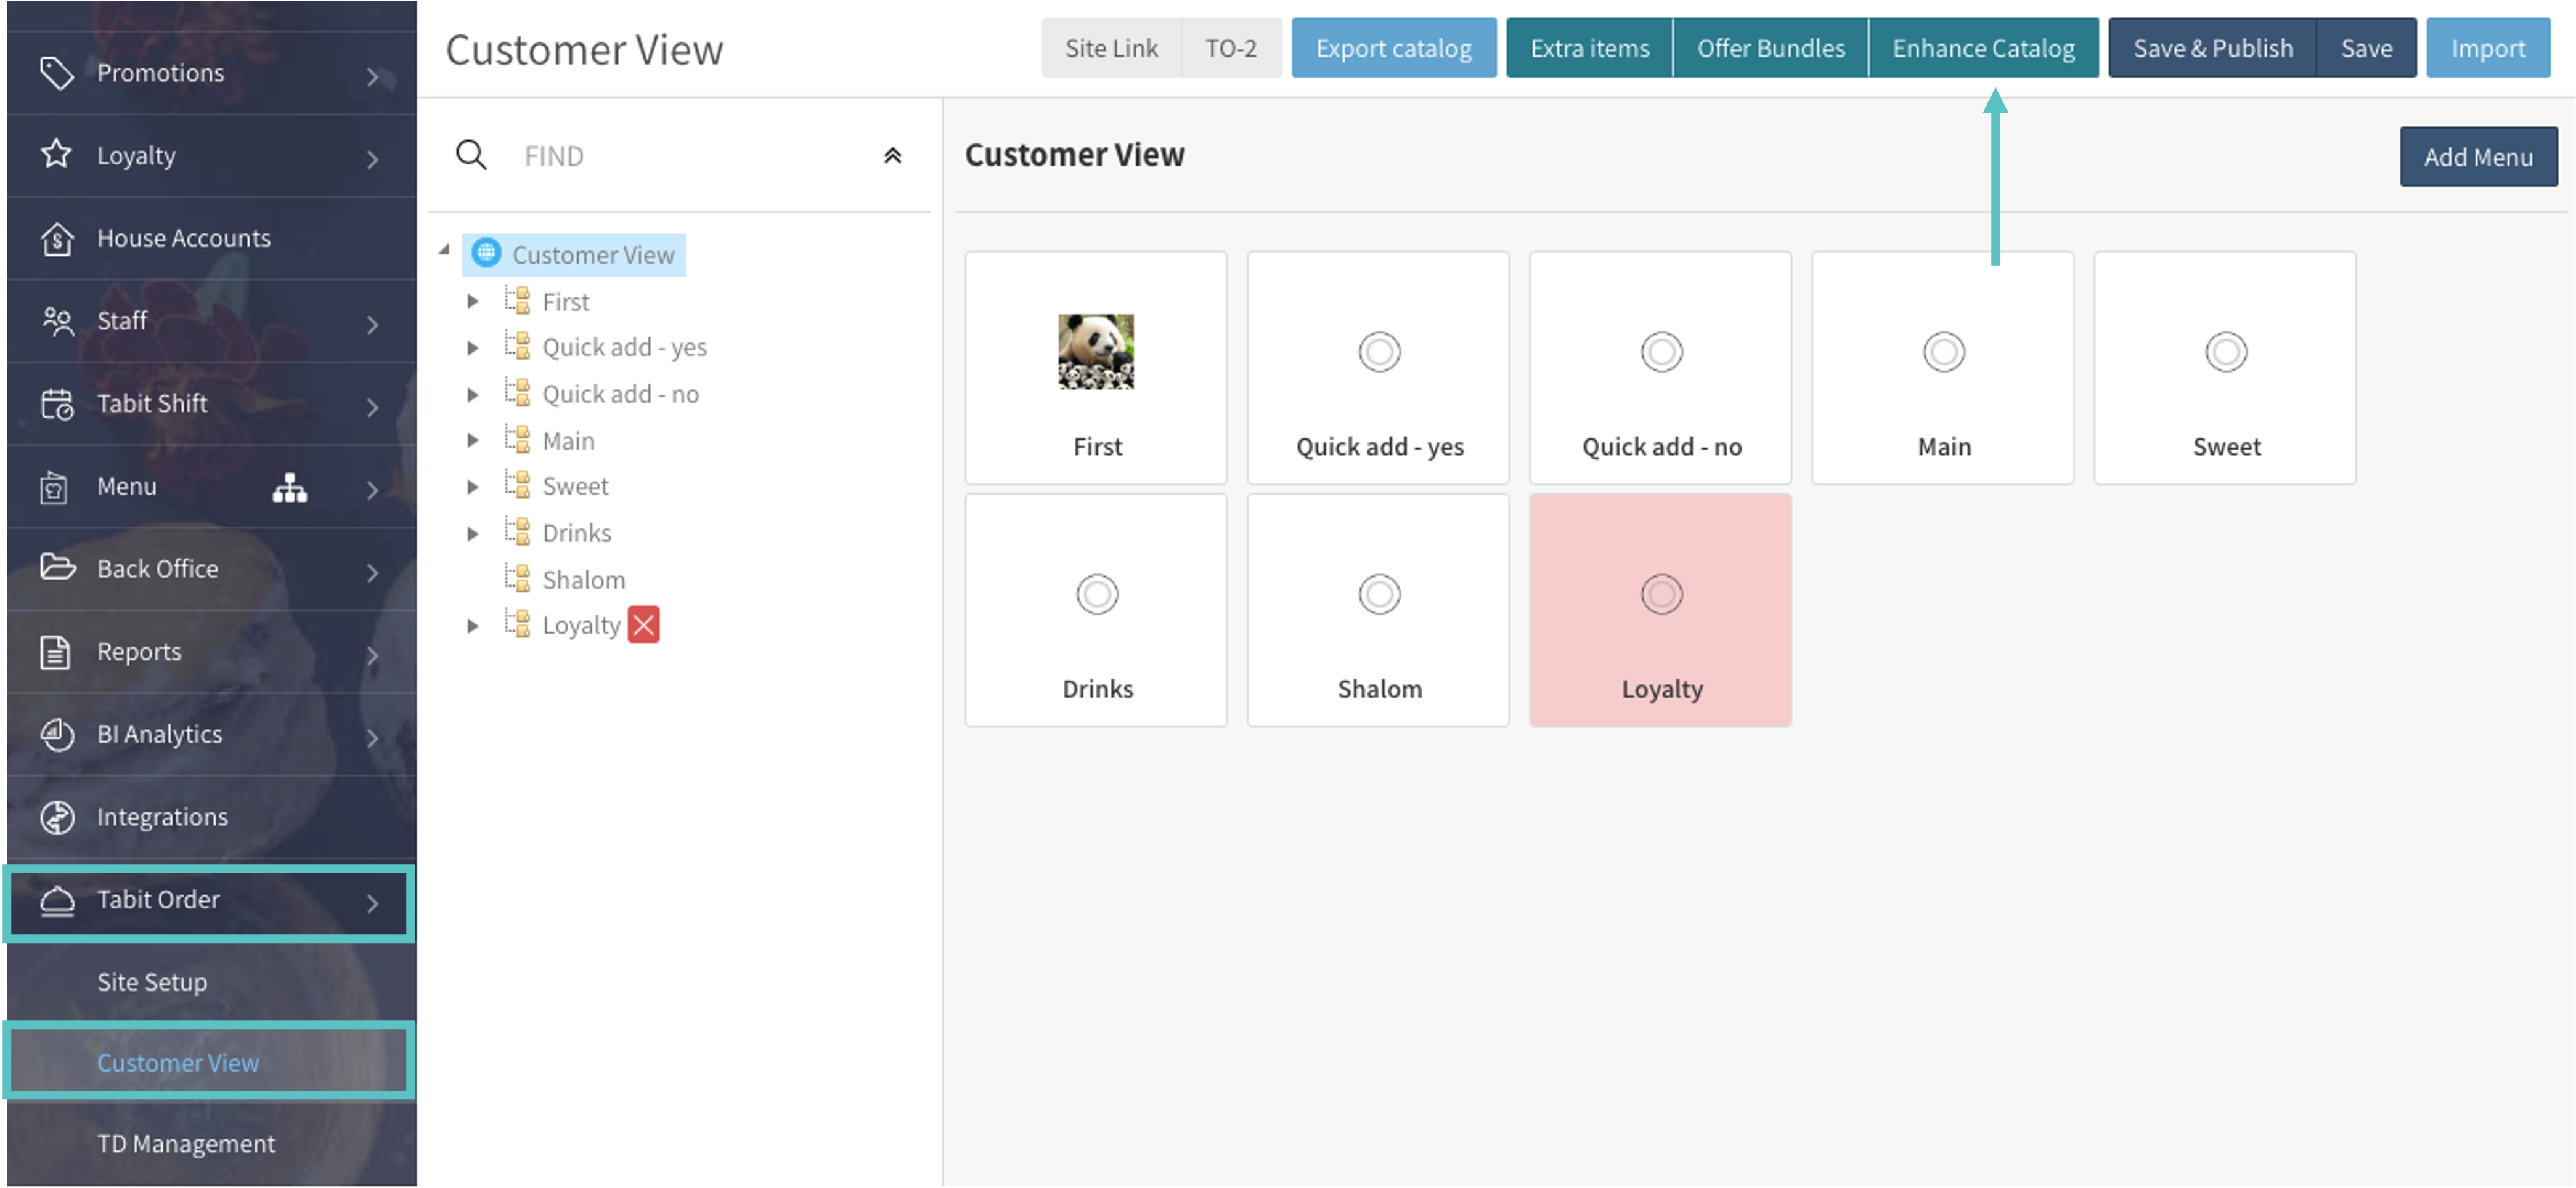Click the folder icon next to First
This screenshot has height=1188, width=2576.
tap(517, 300)
